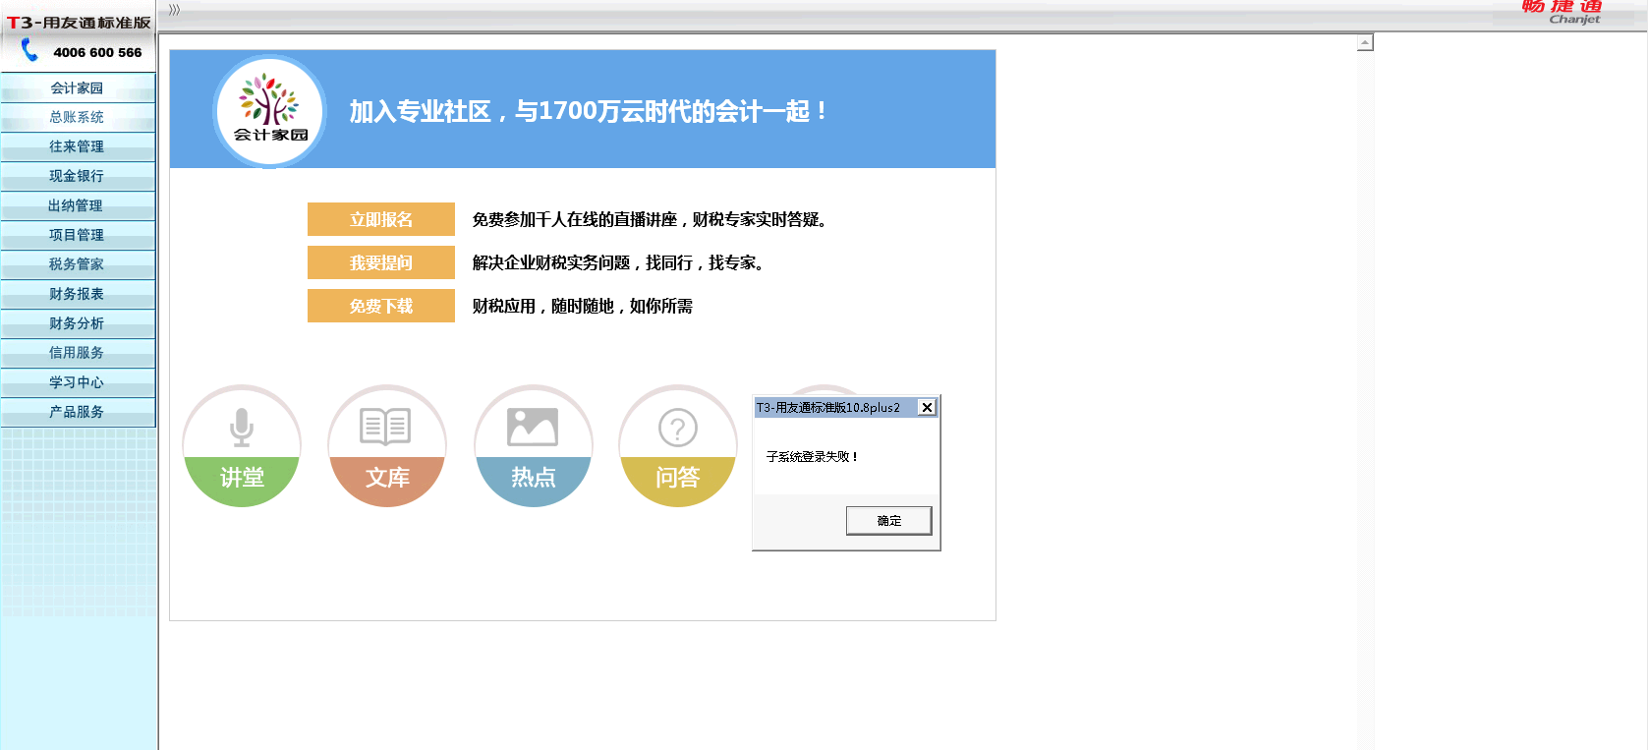Go to 项目管理 module
The height and width of the screenshot is (750, 1649).
coord(78,235)
